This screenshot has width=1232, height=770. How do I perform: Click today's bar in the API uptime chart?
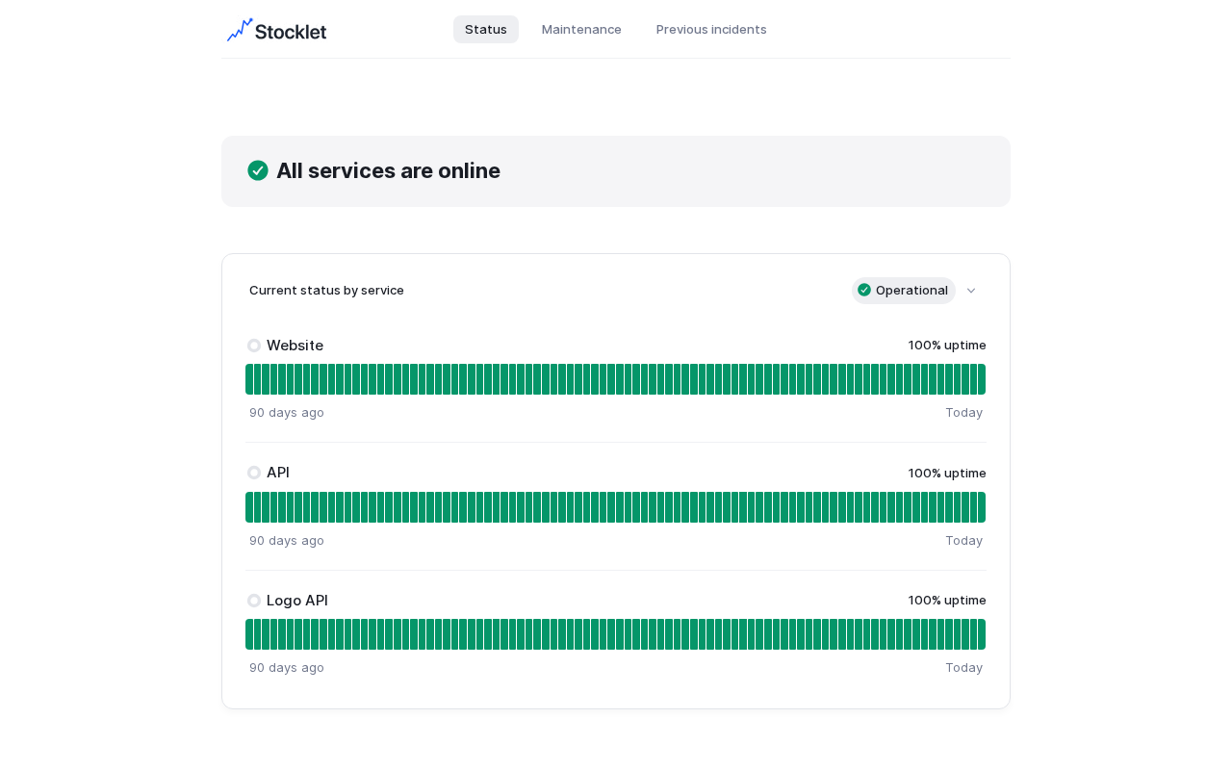(981, 507)
